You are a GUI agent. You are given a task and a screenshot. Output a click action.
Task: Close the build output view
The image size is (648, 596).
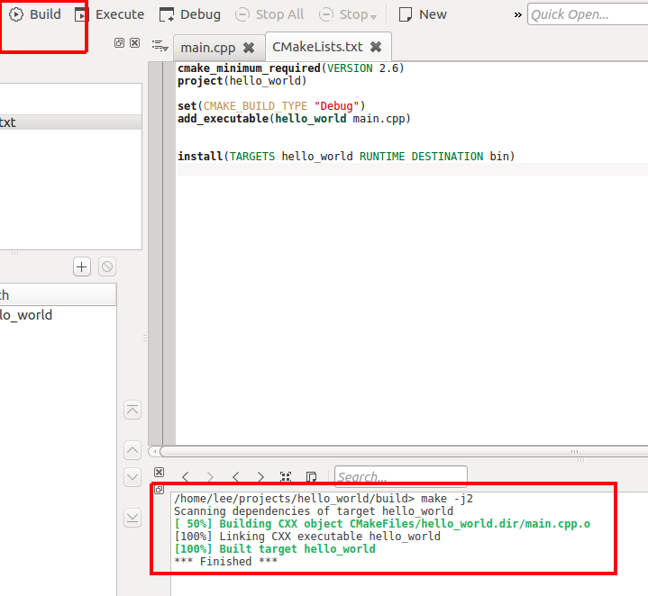[160, 472]
